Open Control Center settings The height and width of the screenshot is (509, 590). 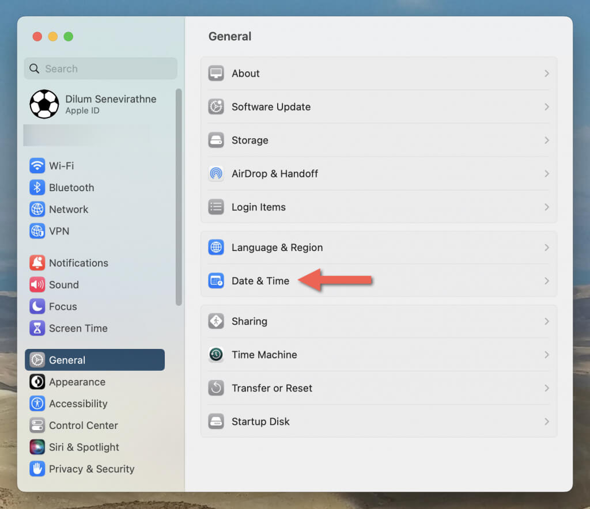point(83,426)
